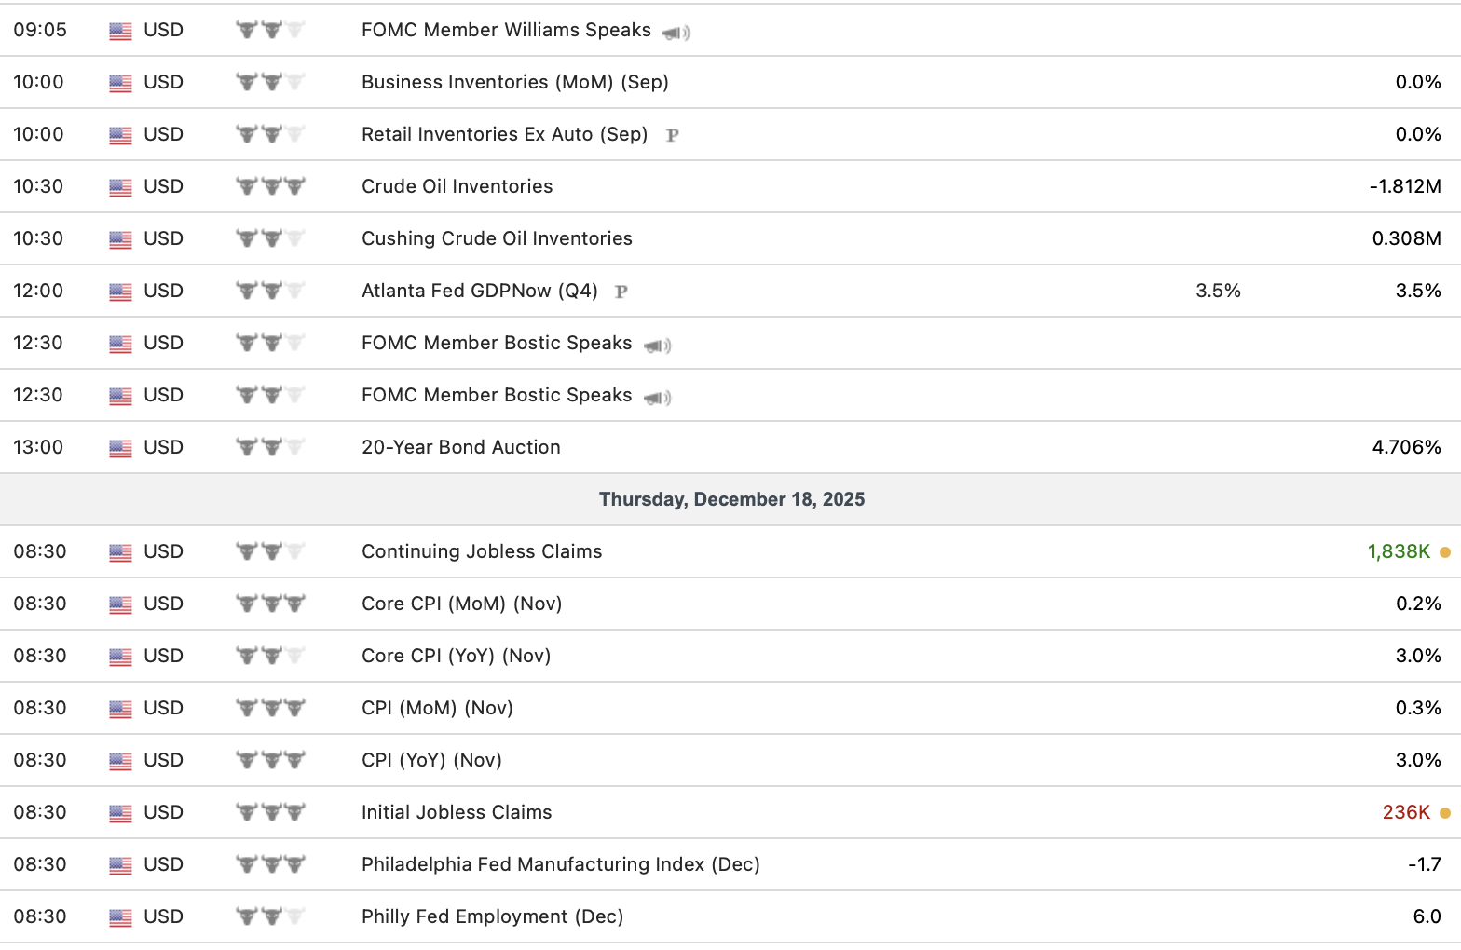Screen dimensions: 1461x950
Task: Open the Business Inventories (MoM) (Sep) event
Action: (x=514, y=82)
